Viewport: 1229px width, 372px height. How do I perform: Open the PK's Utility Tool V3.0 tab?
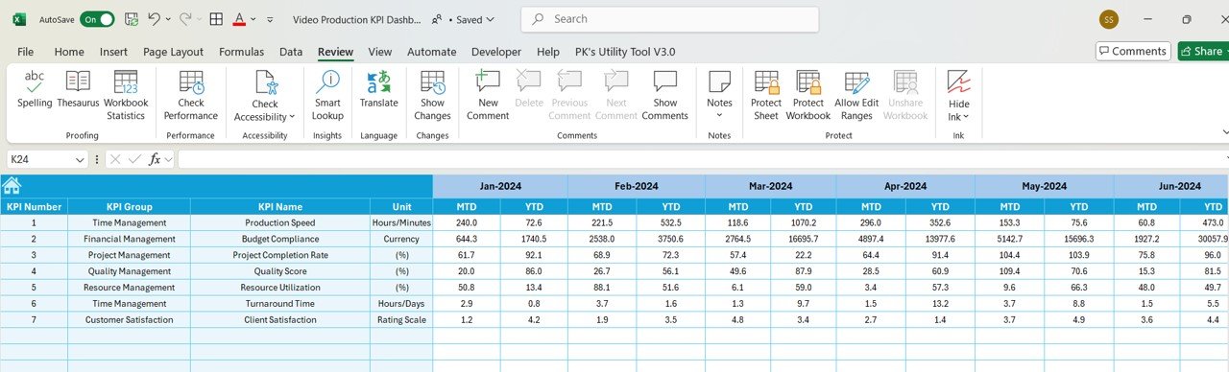click(x=625, y=52)
